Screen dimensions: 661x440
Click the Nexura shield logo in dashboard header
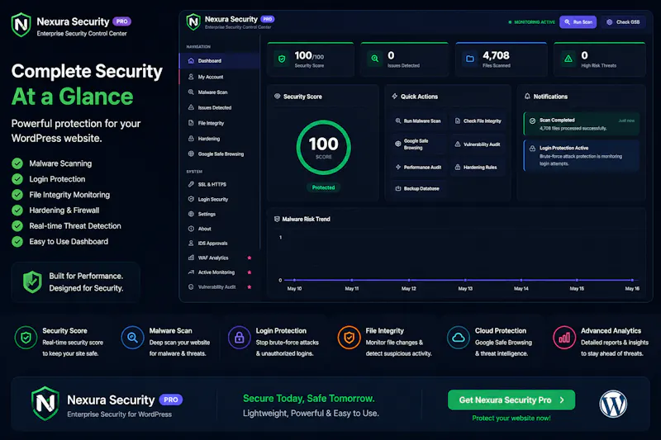193,22
